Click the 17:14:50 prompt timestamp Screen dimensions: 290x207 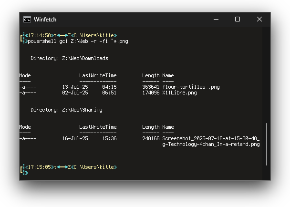40,35
